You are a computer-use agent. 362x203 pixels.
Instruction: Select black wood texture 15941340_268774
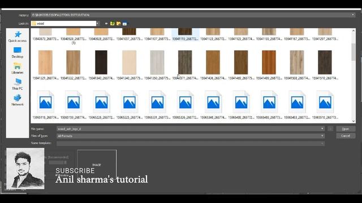[x=101, y=63]
